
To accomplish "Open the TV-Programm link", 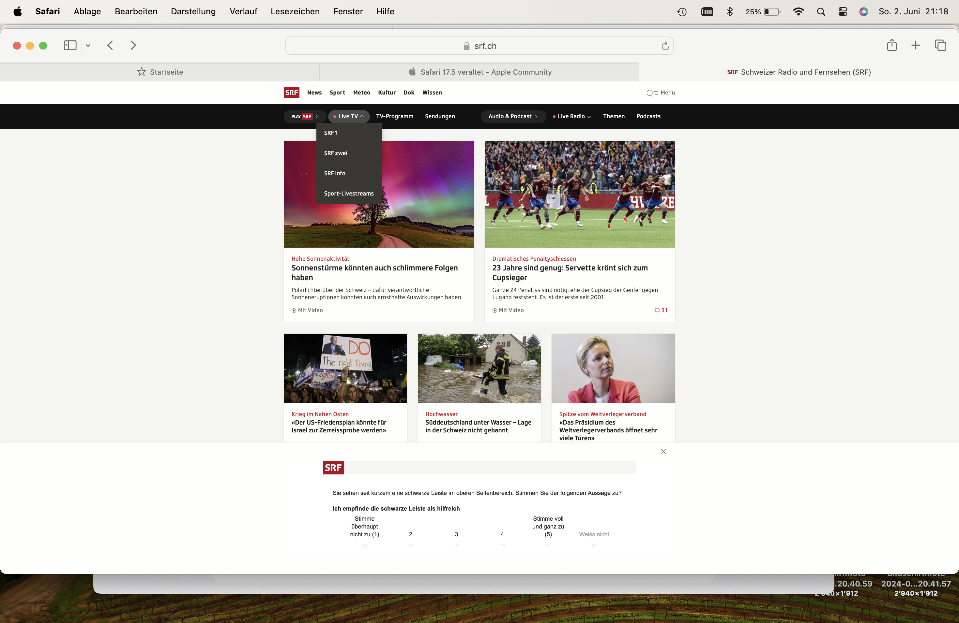I will click(x=394, y=116).
